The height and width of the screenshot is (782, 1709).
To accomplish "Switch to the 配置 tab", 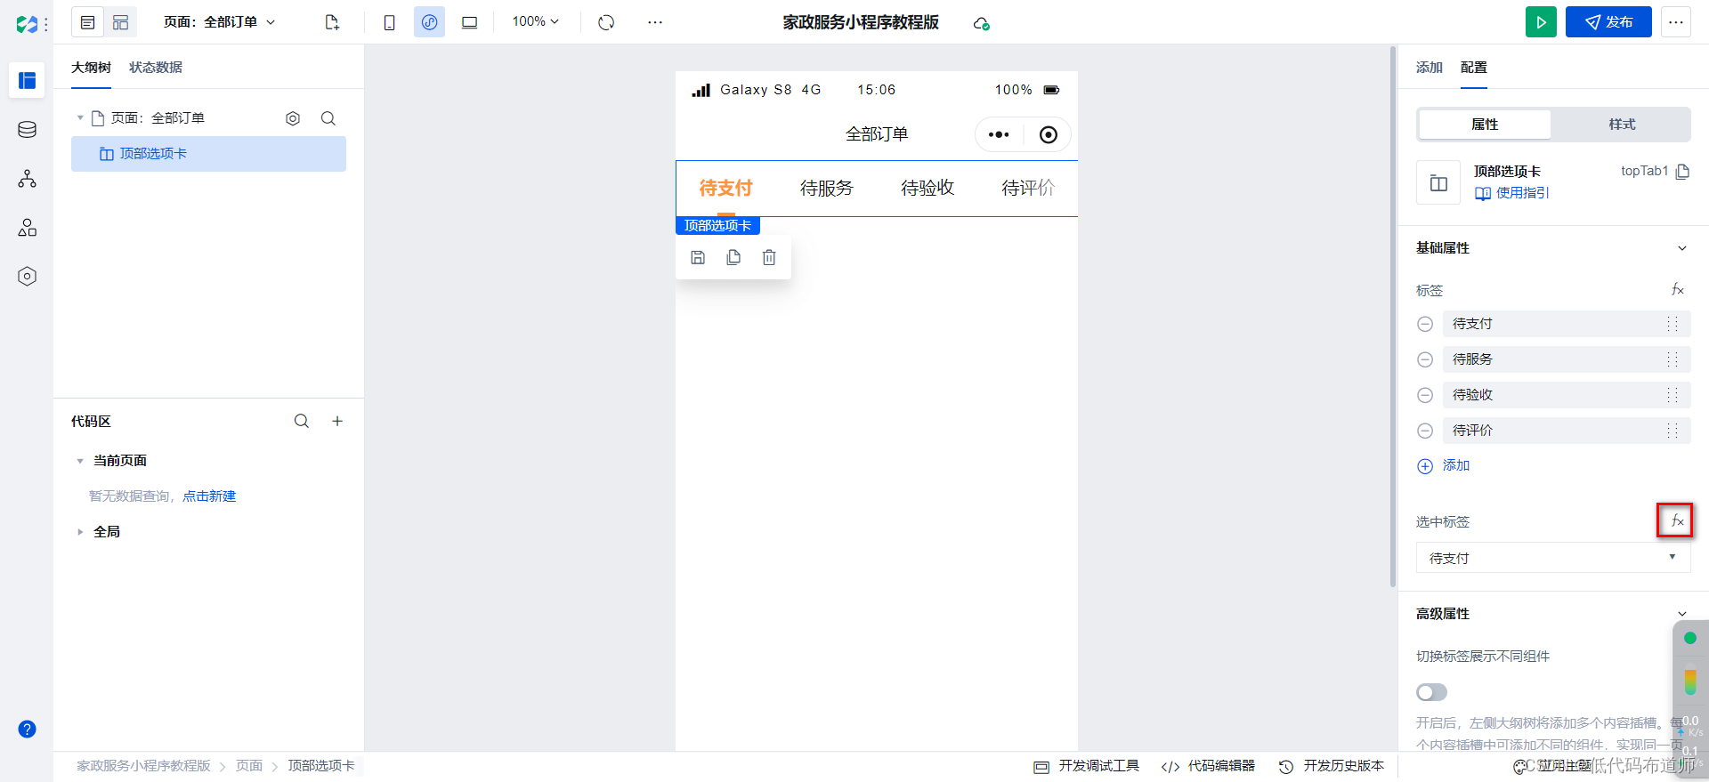I will pos(1474,68).
